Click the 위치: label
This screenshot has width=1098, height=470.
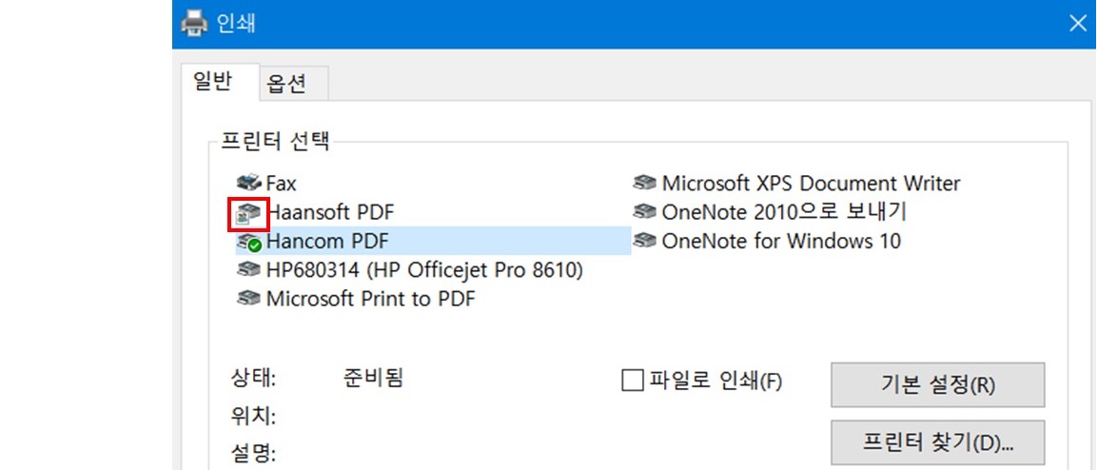[x=253, y=418]
